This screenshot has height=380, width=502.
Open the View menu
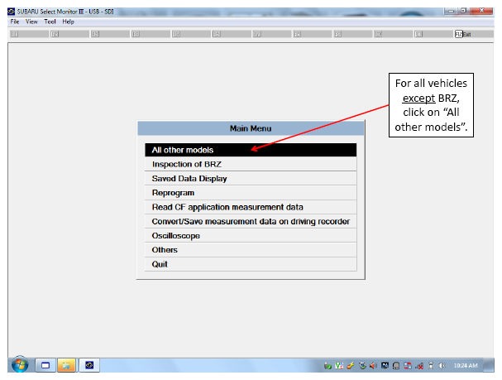point(31,22)
